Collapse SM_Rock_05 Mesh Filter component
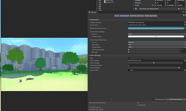Image resolution: width=186 pixels, height=111 pixels. (134, 9)
